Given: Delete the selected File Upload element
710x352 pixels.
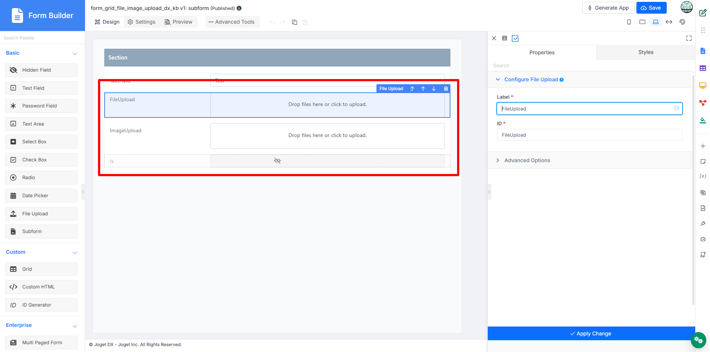Looking at the screenshot, I should point(446,89).
